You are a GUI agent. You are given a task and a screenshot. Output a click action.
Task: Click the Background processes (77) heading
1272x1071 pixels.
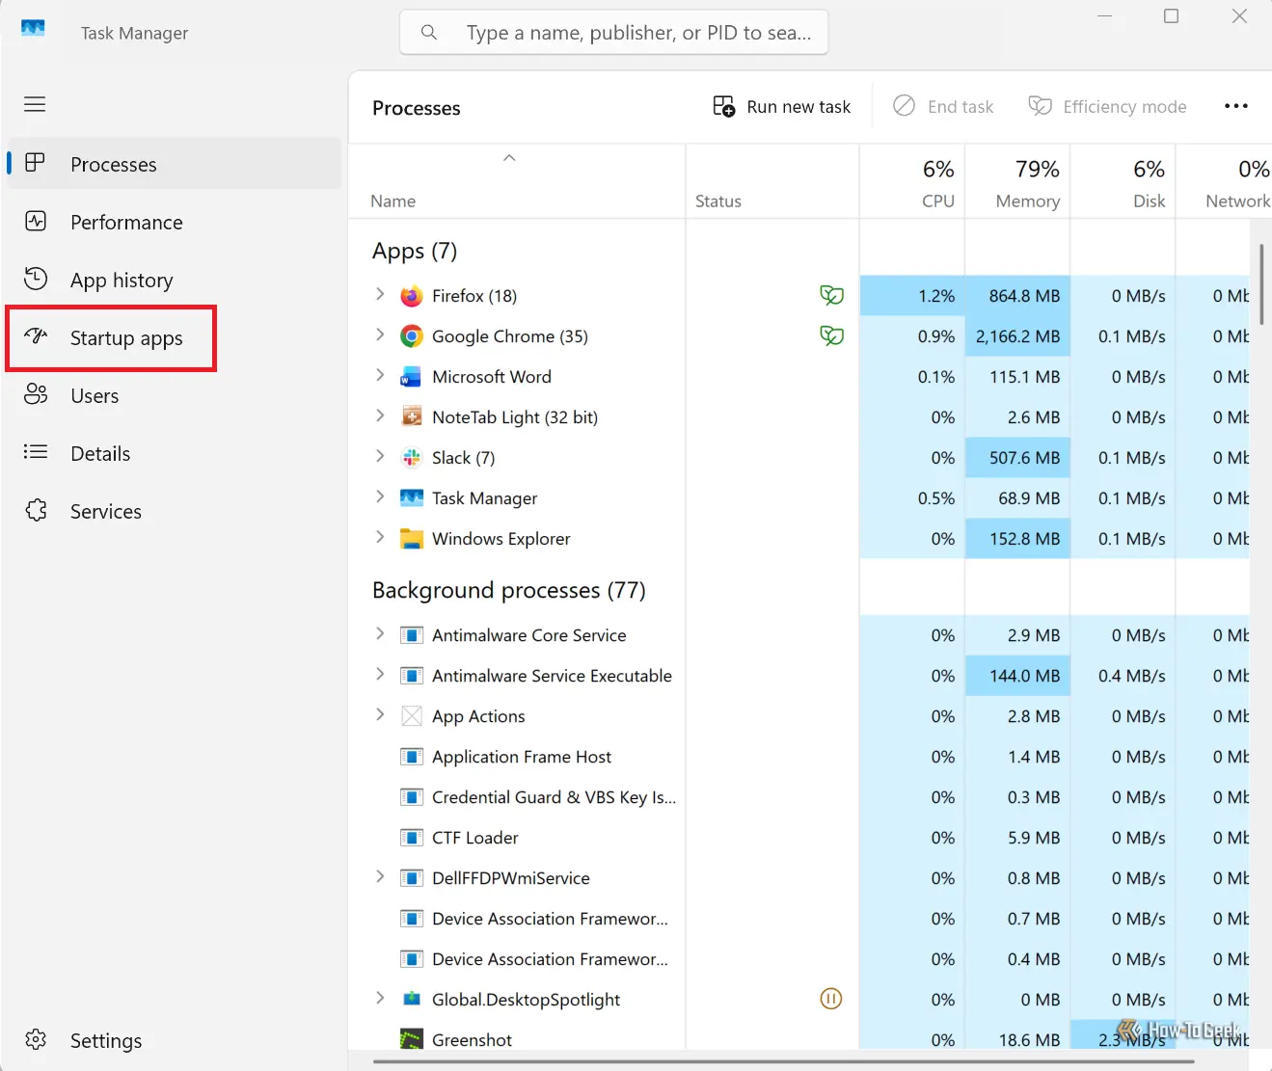coord(508,590)
